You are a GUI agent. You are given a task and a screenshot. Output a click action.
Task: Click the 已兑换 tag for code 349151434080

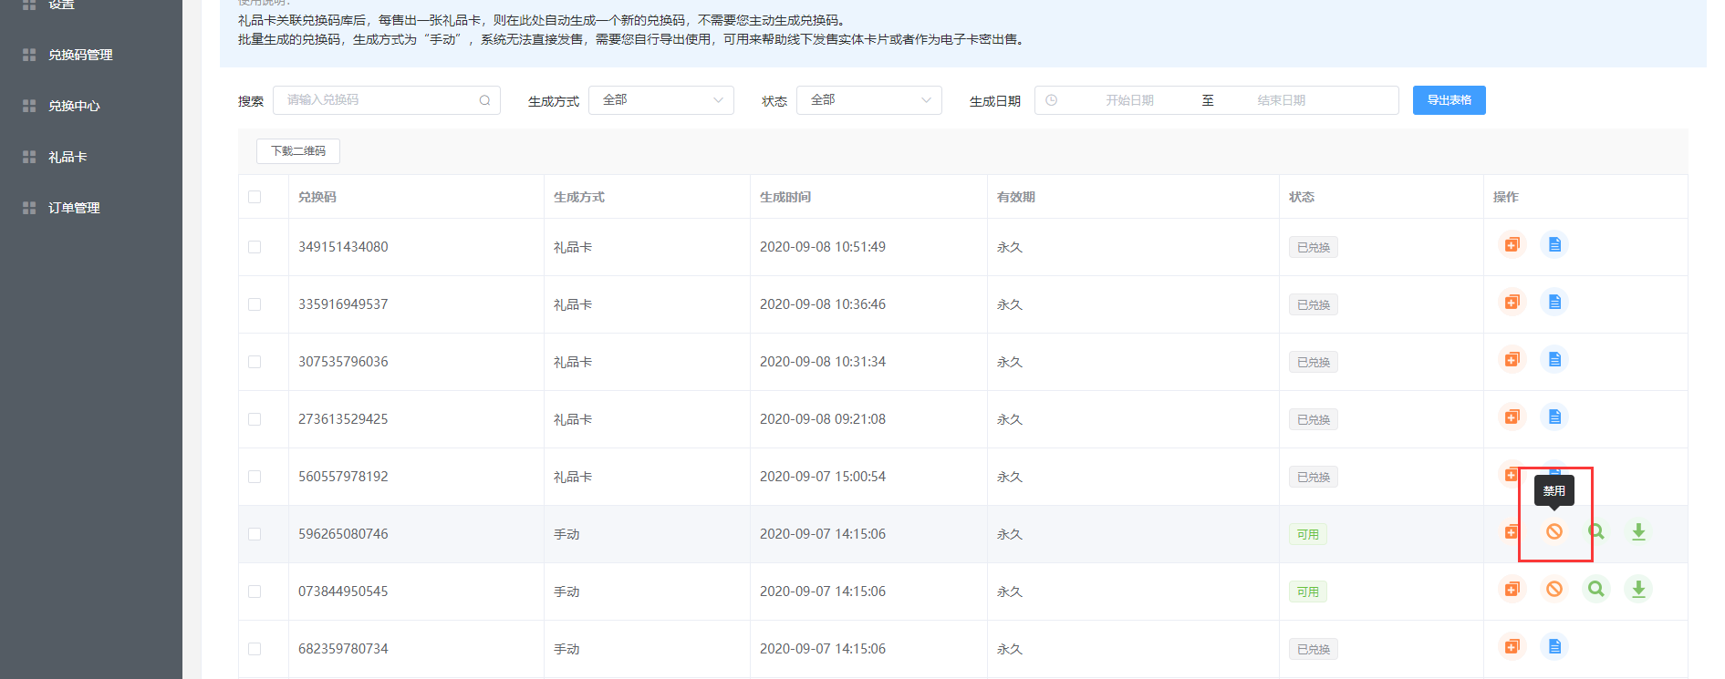[1313, 247]
